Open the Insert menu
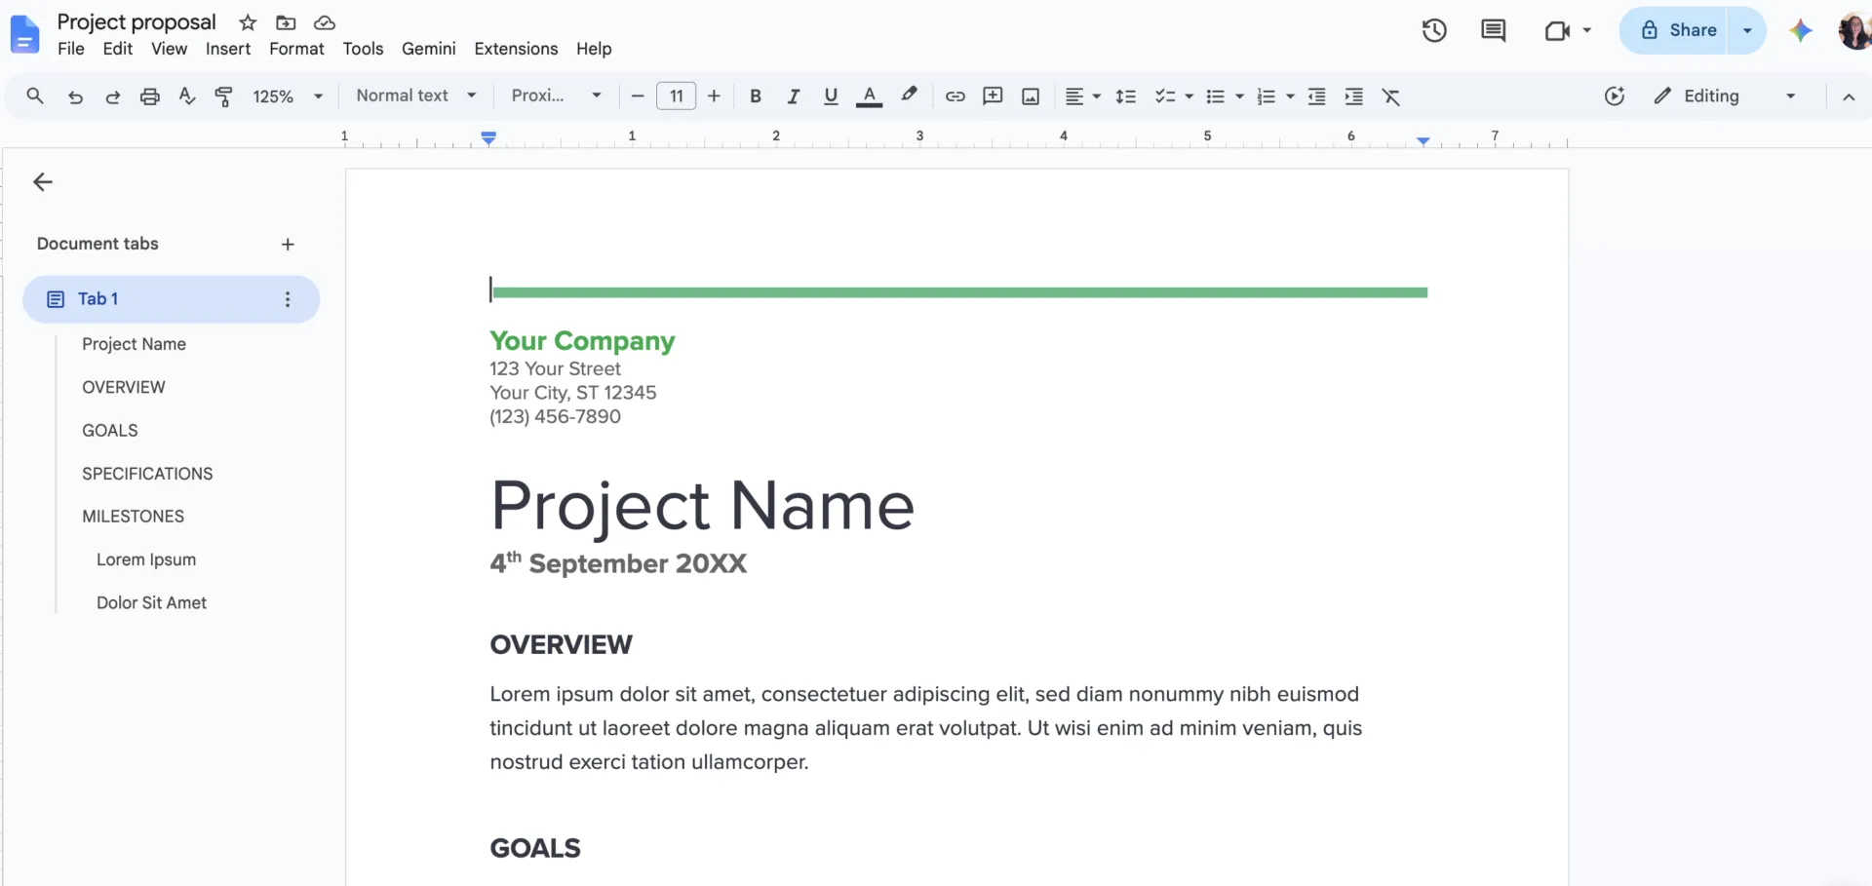 228,49
